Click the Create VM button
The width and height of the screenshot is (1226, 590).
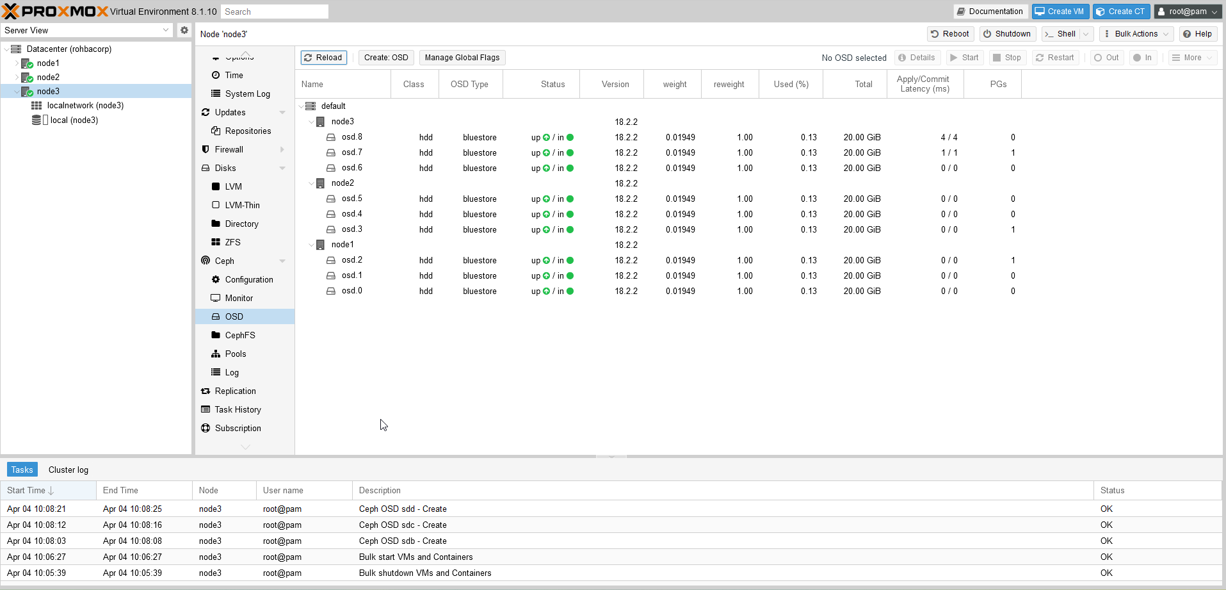pos(1060,12)
